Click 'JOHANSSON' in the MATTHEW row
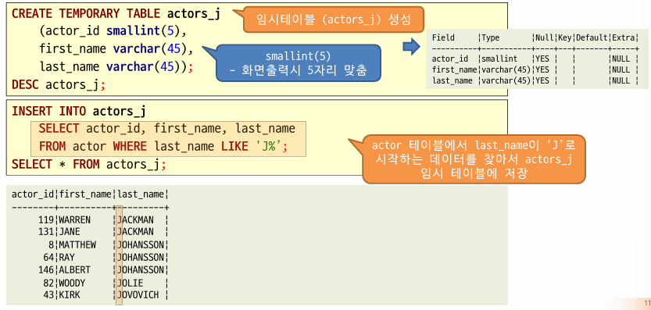The image size is (651, 310). (x=141, y=245)
